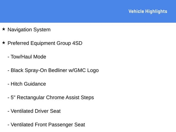
Task: Click the Navigation System highlight text
Action: tap(29, 30)
